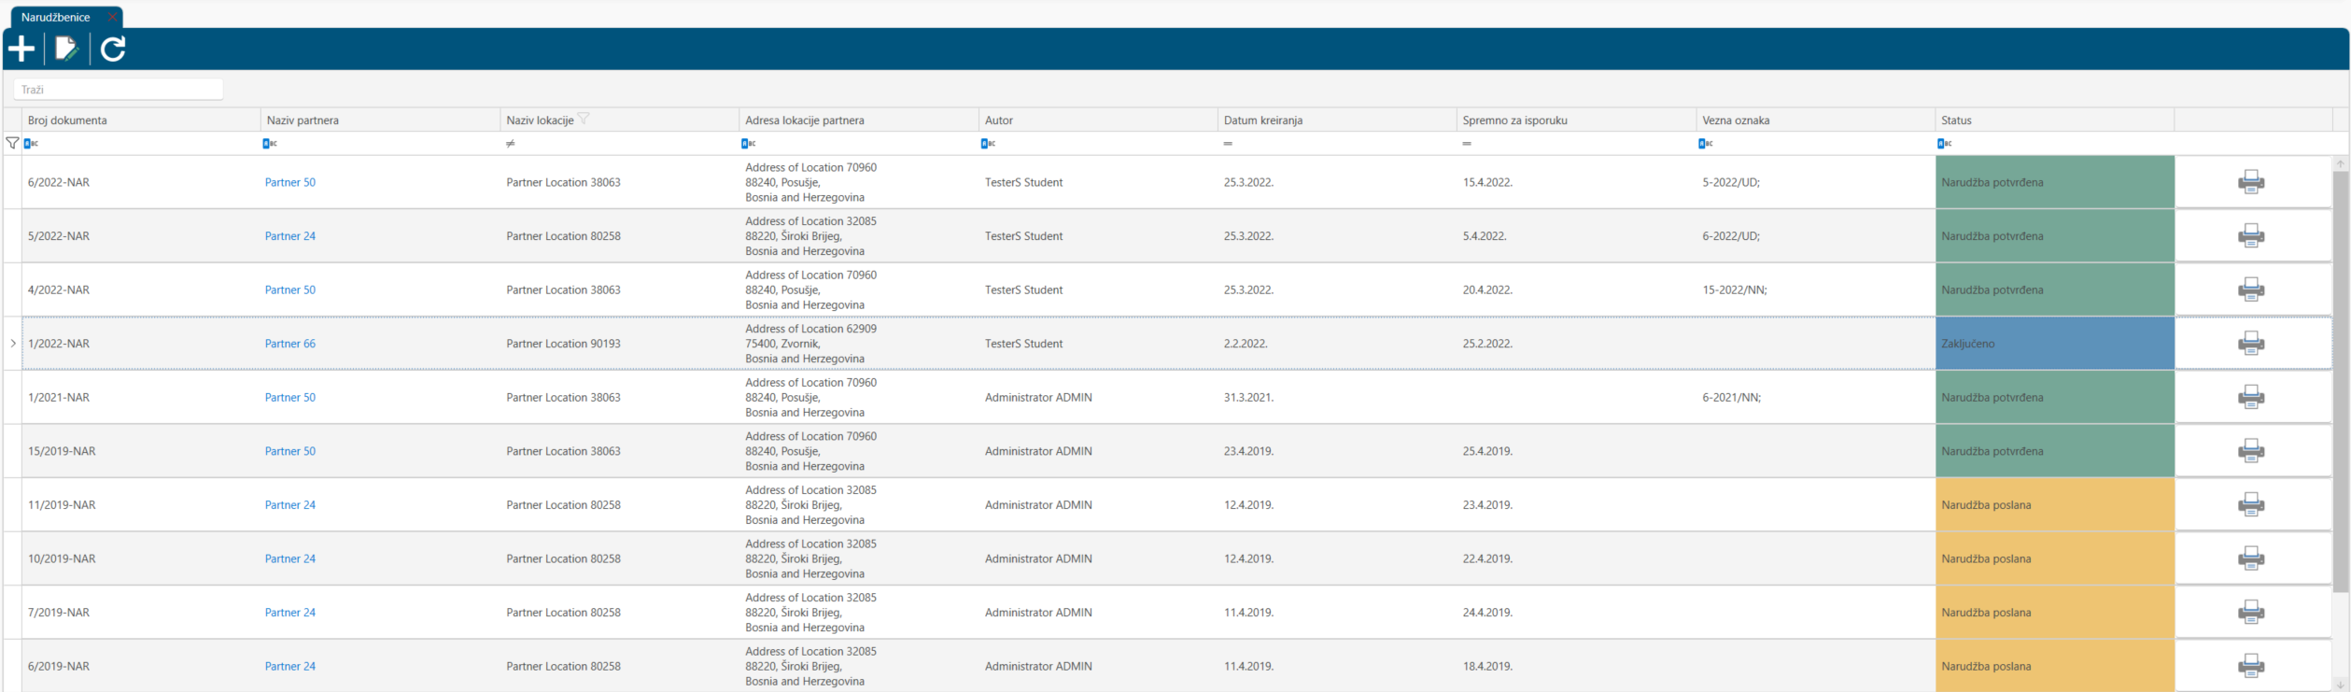
Task: Click the add new document plus icon
Action: coord(21,49)
